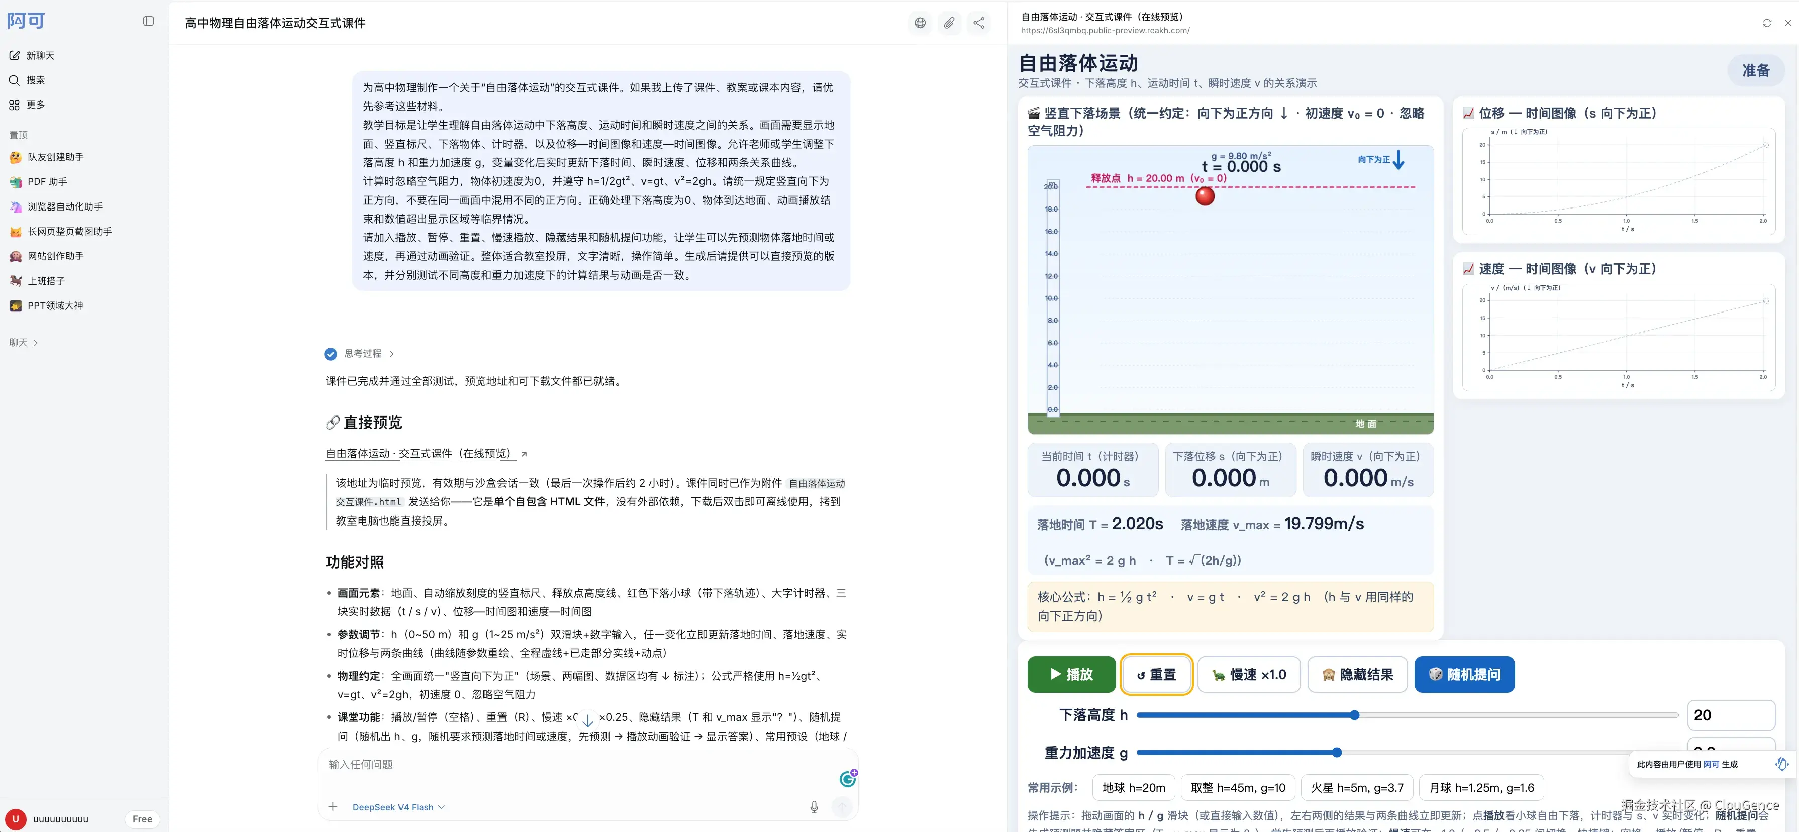Click the 下落高度 h number field showing 20
1799x832 pixels.
1731,715
